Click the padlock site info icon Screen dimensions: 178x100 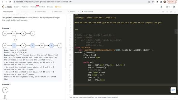pyautogui.click(x=14, y=2)
